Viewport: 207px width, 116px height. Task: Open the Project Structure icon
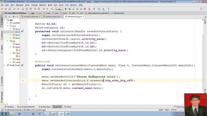99,9
